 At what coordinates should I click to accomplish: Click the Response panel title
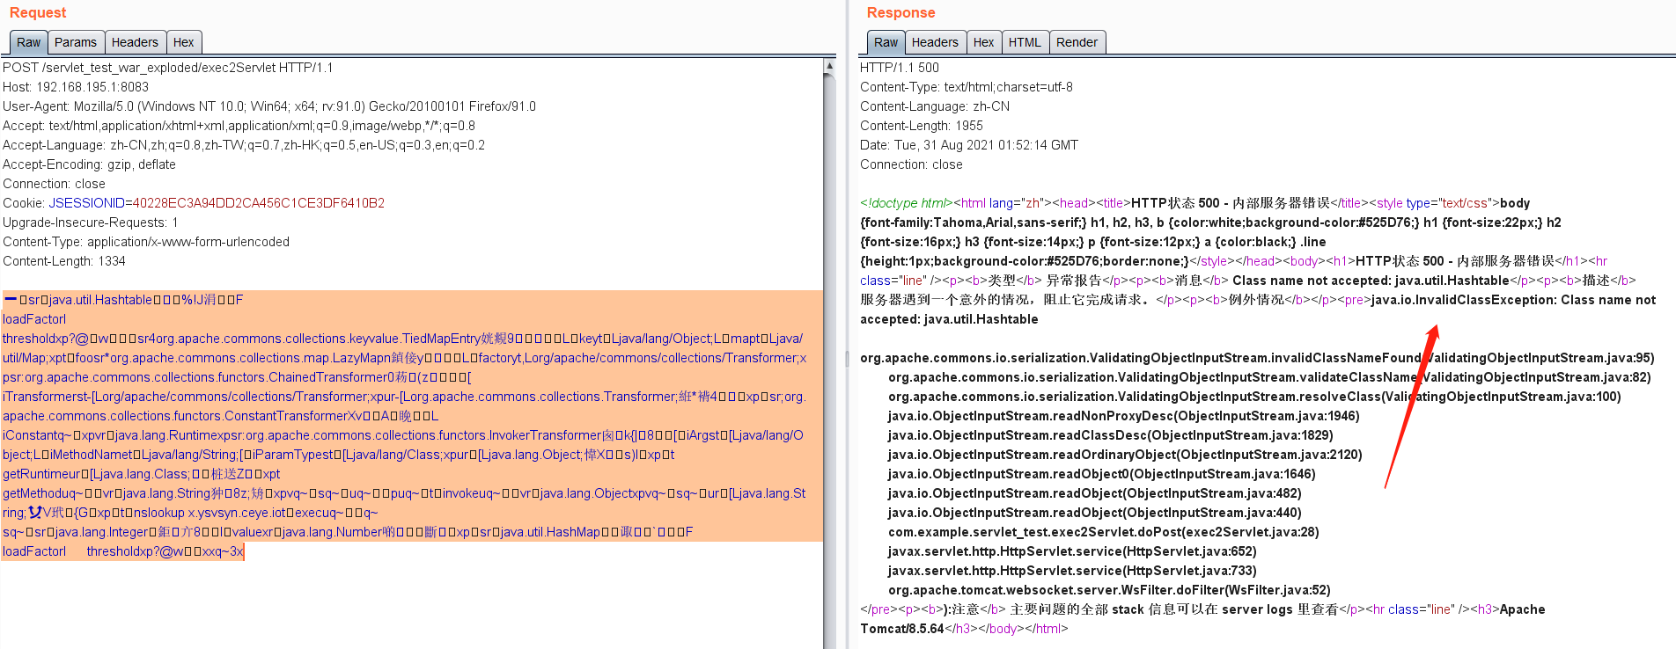(x=900, y=12)
